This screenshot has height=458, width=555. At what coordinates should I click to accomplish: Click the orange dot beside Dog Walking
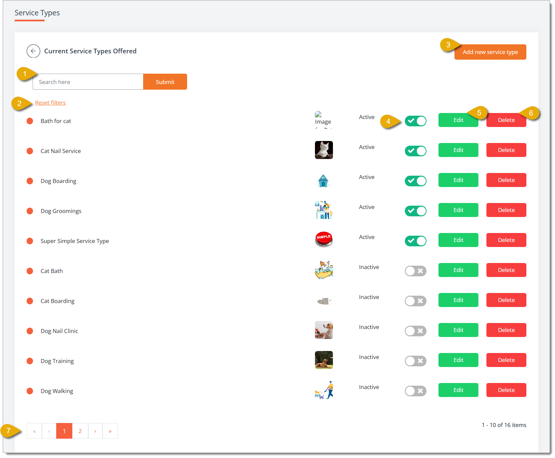coord(30,391)
